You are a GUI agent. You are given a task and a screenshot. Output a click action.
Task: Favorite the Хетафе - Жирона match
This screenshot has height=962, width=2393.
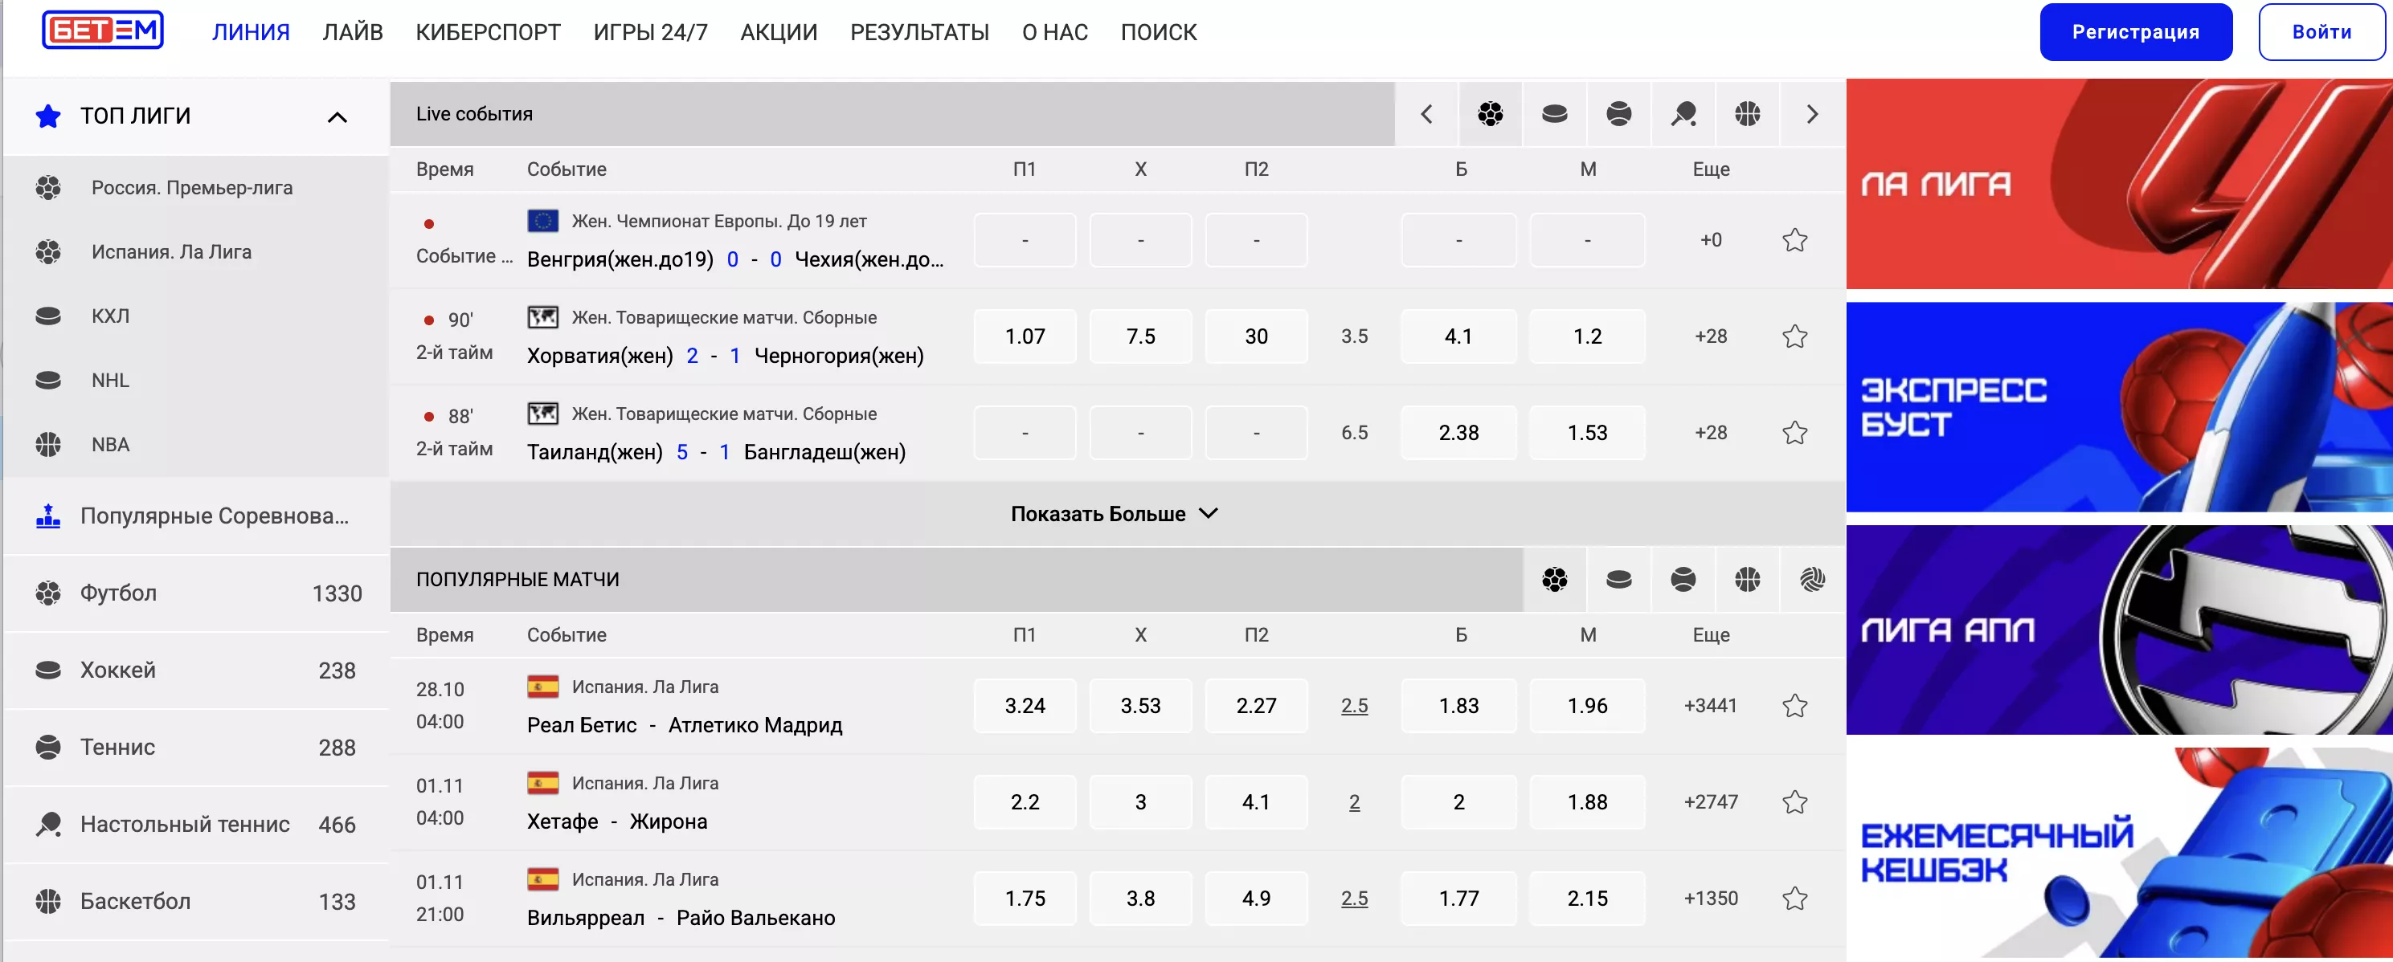(1796, 802)
